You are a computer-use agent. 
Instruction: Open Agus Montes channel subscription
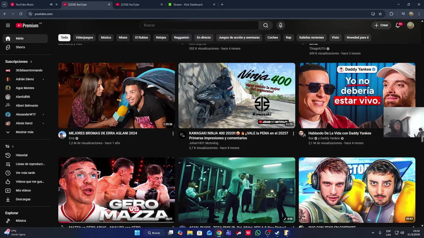pos(25,88)
